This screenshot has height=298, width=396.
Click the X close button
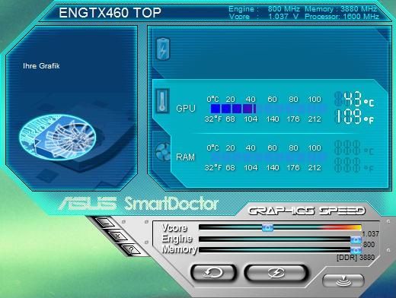coord(118,236)
